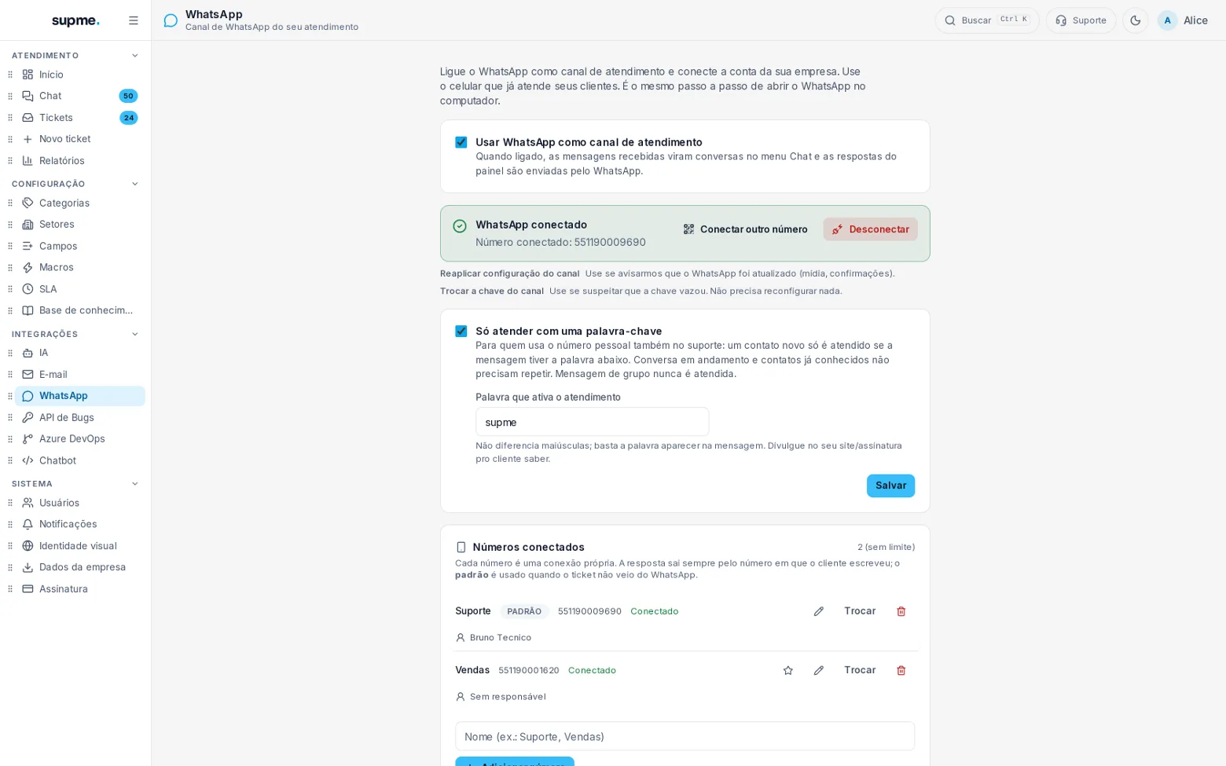Go to Campos in the sidebar
1226x766 pixels.
[80, 246]
